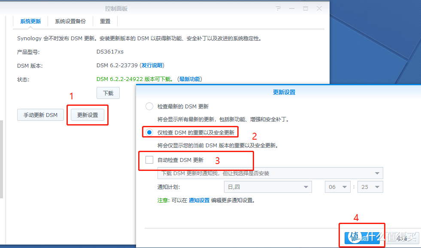Follow the 通知设置 link

199,200
